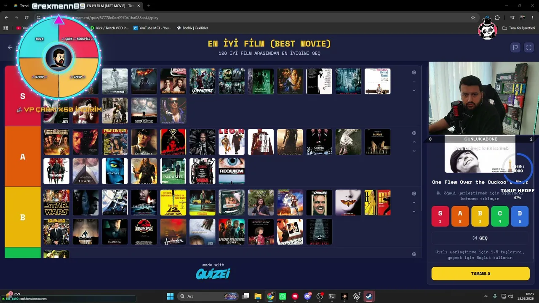
Task: Open the Quizei logo link
Action: [213, 274]
